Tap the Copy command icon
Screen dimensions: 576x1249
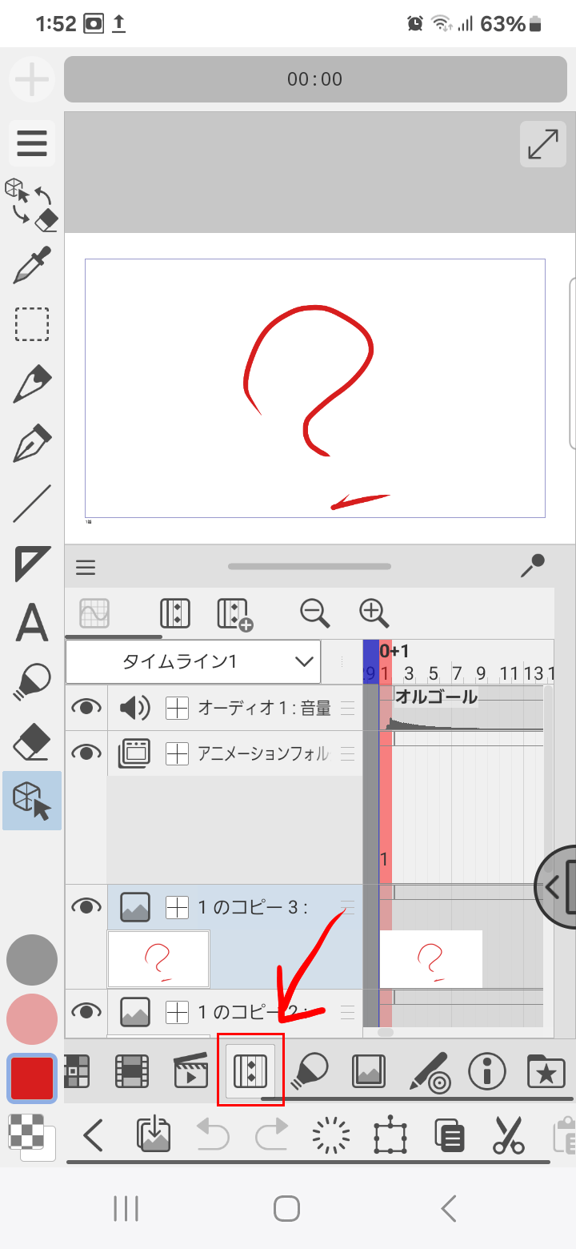coord(450,1135)
